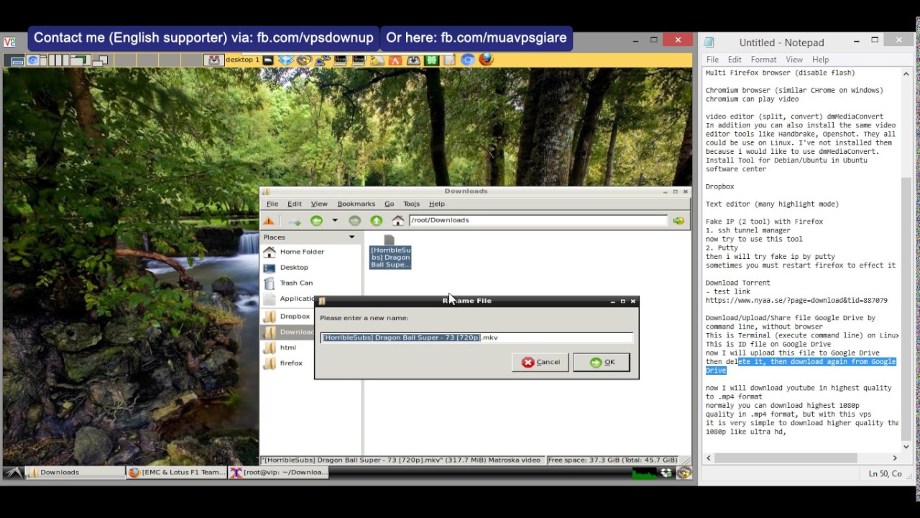Open the back-history dropdown arrow in Downloads toolbar
Image resolution: width=920 pixels, height=518 pixels.
(334, 220)
